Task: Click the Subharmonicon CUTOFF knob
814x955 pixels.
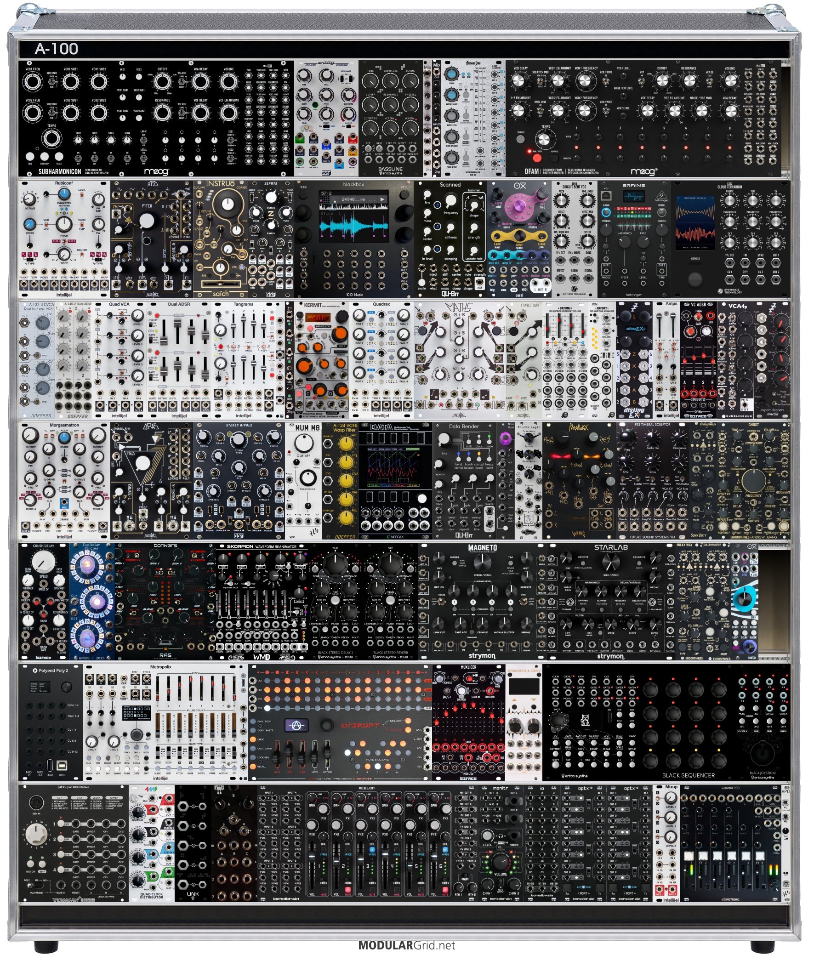Action: click(162, 82)
